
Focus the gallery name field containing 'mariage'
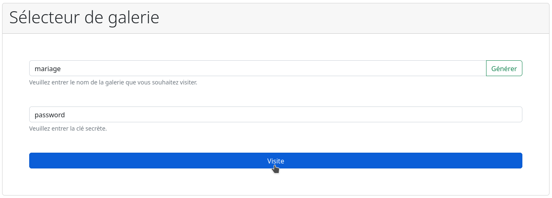coord(257,69)
